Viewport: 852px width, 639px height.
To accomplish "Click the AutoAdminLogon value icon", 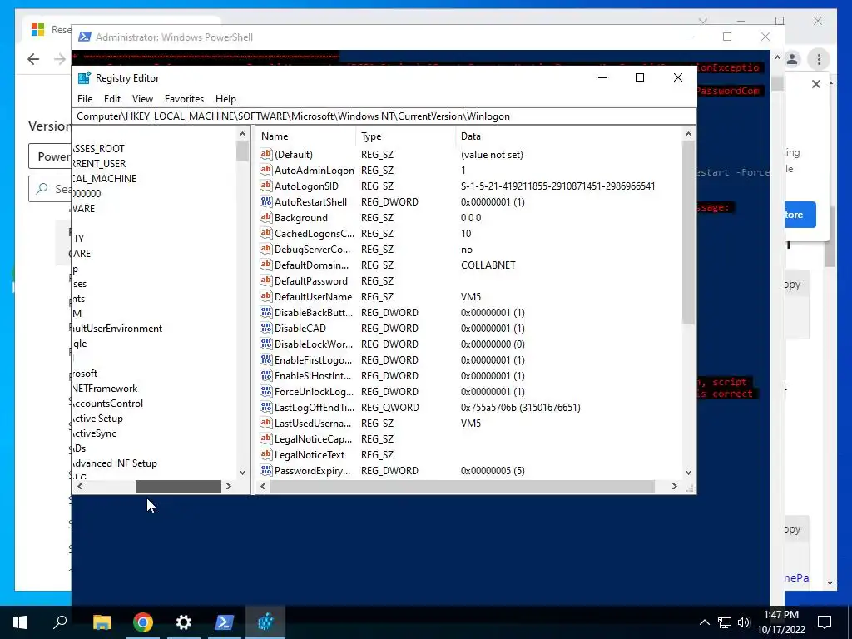I will 265,170.
